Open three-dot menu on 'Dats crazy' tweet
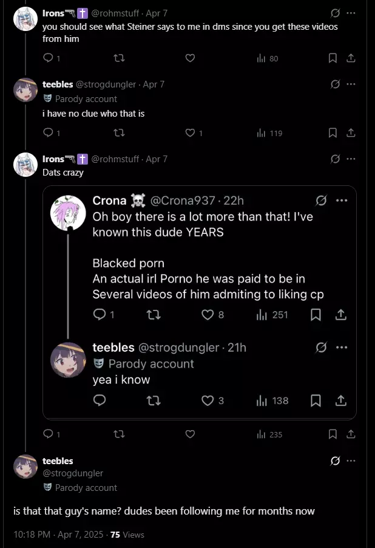This screenshot has width=375, height=548. click(351, 159)
